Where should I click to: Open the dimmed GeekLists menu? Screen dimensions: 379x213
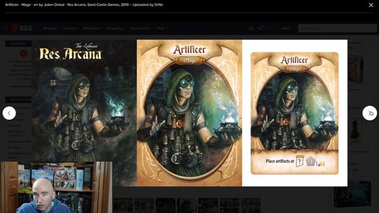[92, 28]
